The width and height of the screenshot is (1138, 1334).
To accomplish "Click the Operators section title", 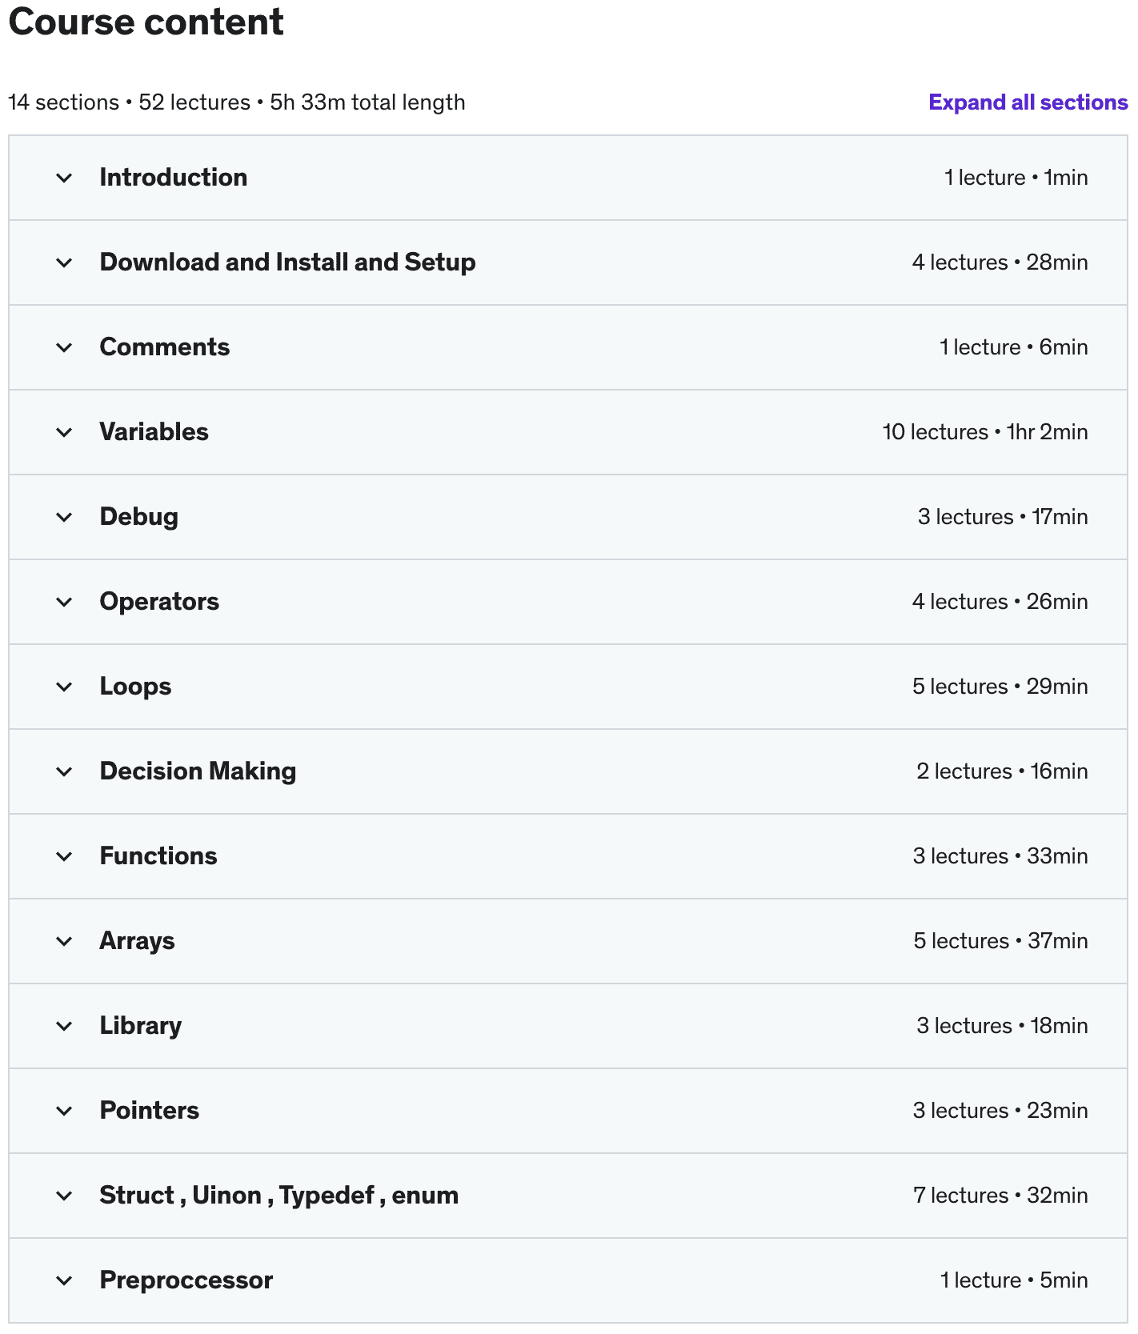I will (x=159, y=602).
